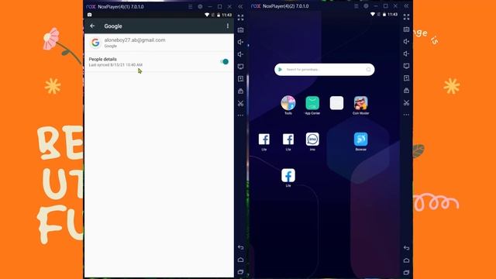This screenshot has width=496, height=279.
Task: Open recent apps in NoxPlayer(4)(2) sidebar
Action: [x=406, y=272]
